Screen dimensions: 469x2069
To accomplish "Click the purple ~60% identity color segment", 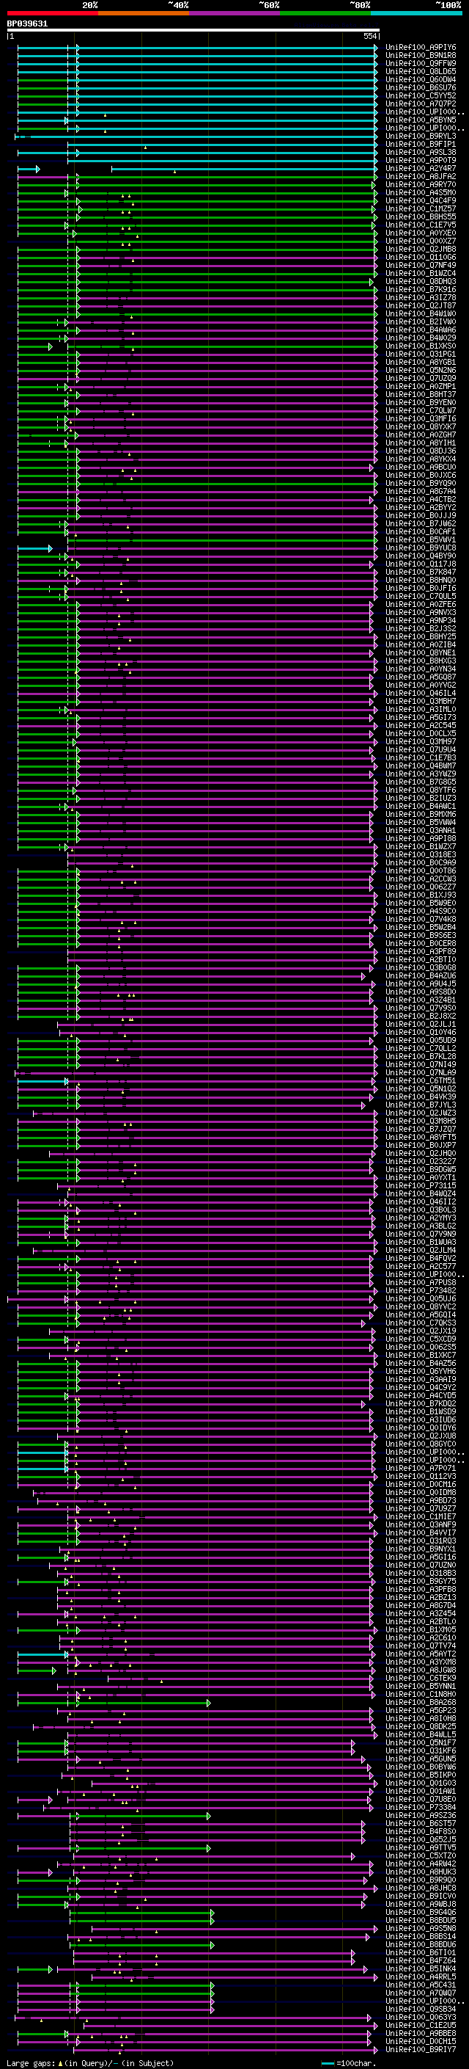I will click(x=234, y=13).
